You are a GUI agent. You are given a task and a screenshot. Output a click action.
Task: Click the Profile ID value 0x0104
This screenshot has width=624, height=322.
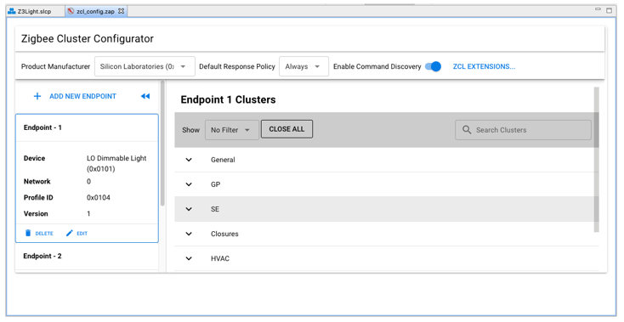pyautogui.click(x=99, y=198)
